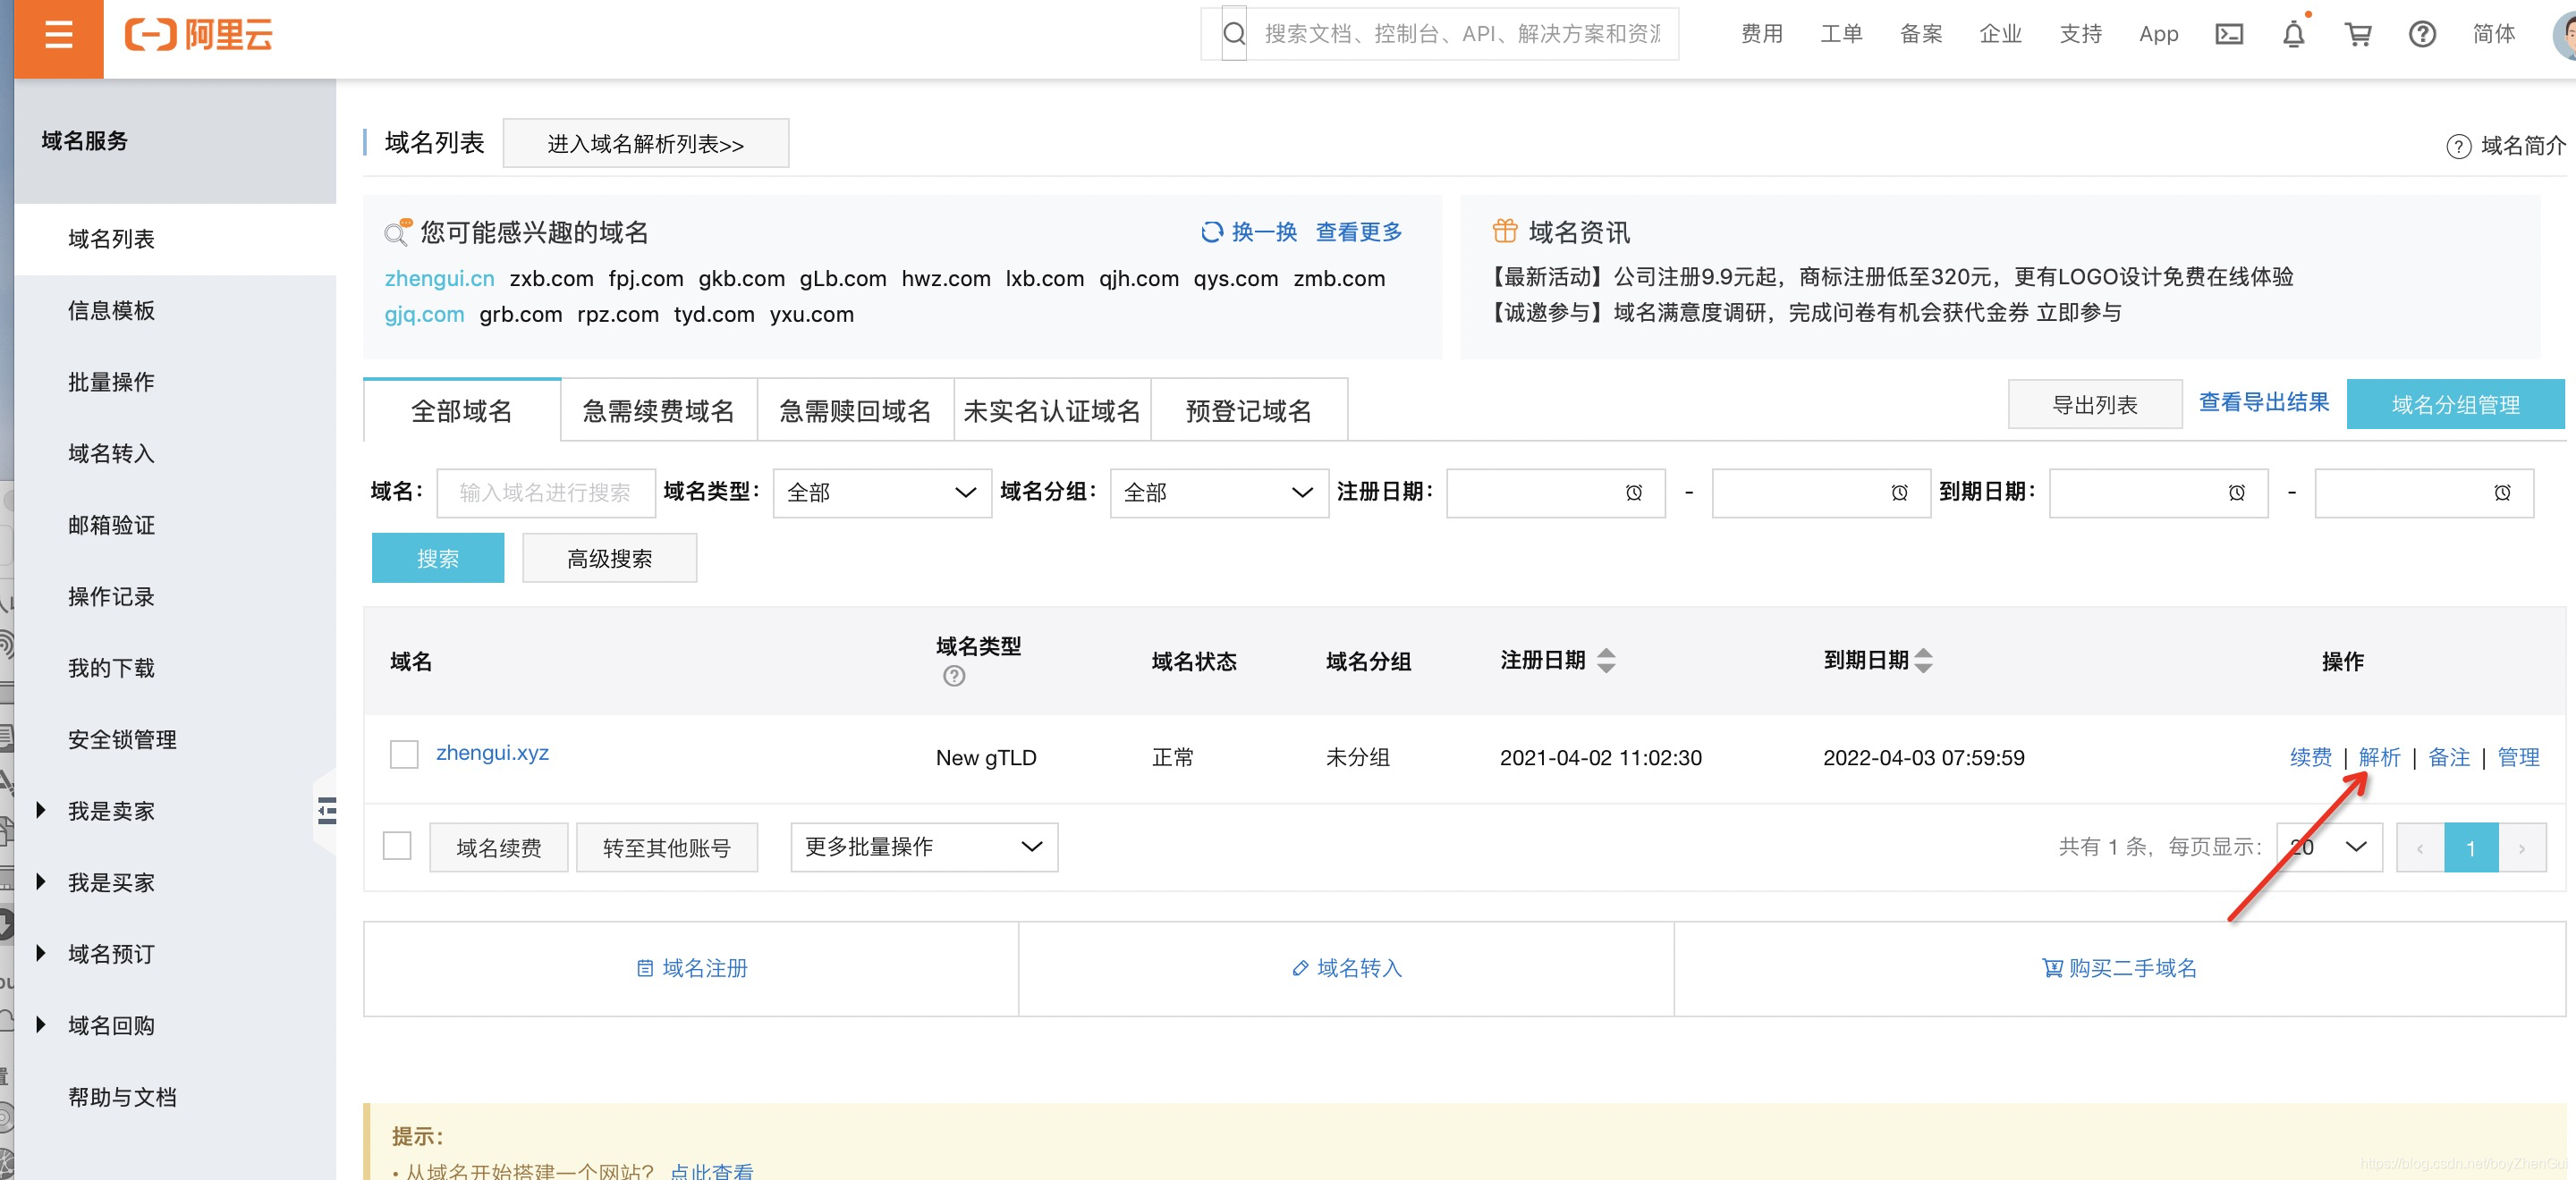Image resolution: width=2576 pixels, height=1180 pixels.
Task: Click the 管理 link for zhengui.xyz
Action: coord(2518,757)
